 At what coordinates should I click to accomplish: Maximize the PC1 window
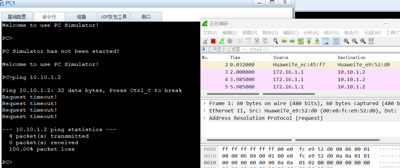coord(272,2)
